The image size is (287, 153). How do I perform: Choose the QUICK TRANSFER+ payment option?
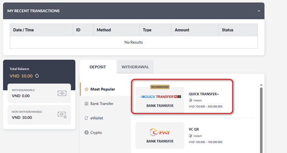pyautogui.click(x=204, y=94)
